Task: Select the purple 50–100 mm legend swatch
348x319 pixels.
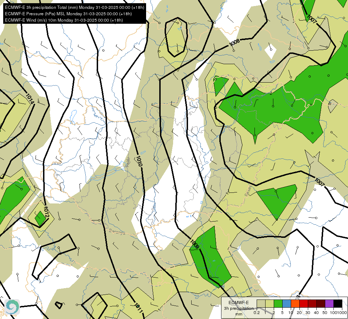Action: (x=330, y=303)
